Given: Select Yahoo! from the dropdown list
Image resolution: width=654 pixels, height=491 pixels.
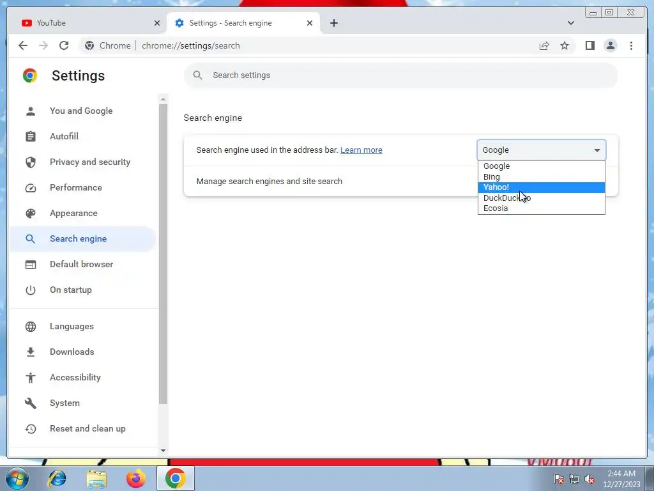Looking at the screenshot, I should point(542,187).
